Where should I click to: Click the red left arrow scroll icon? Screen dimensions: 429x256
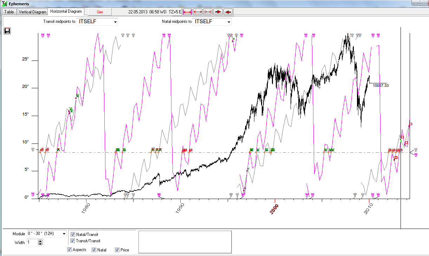click(228, 12)
